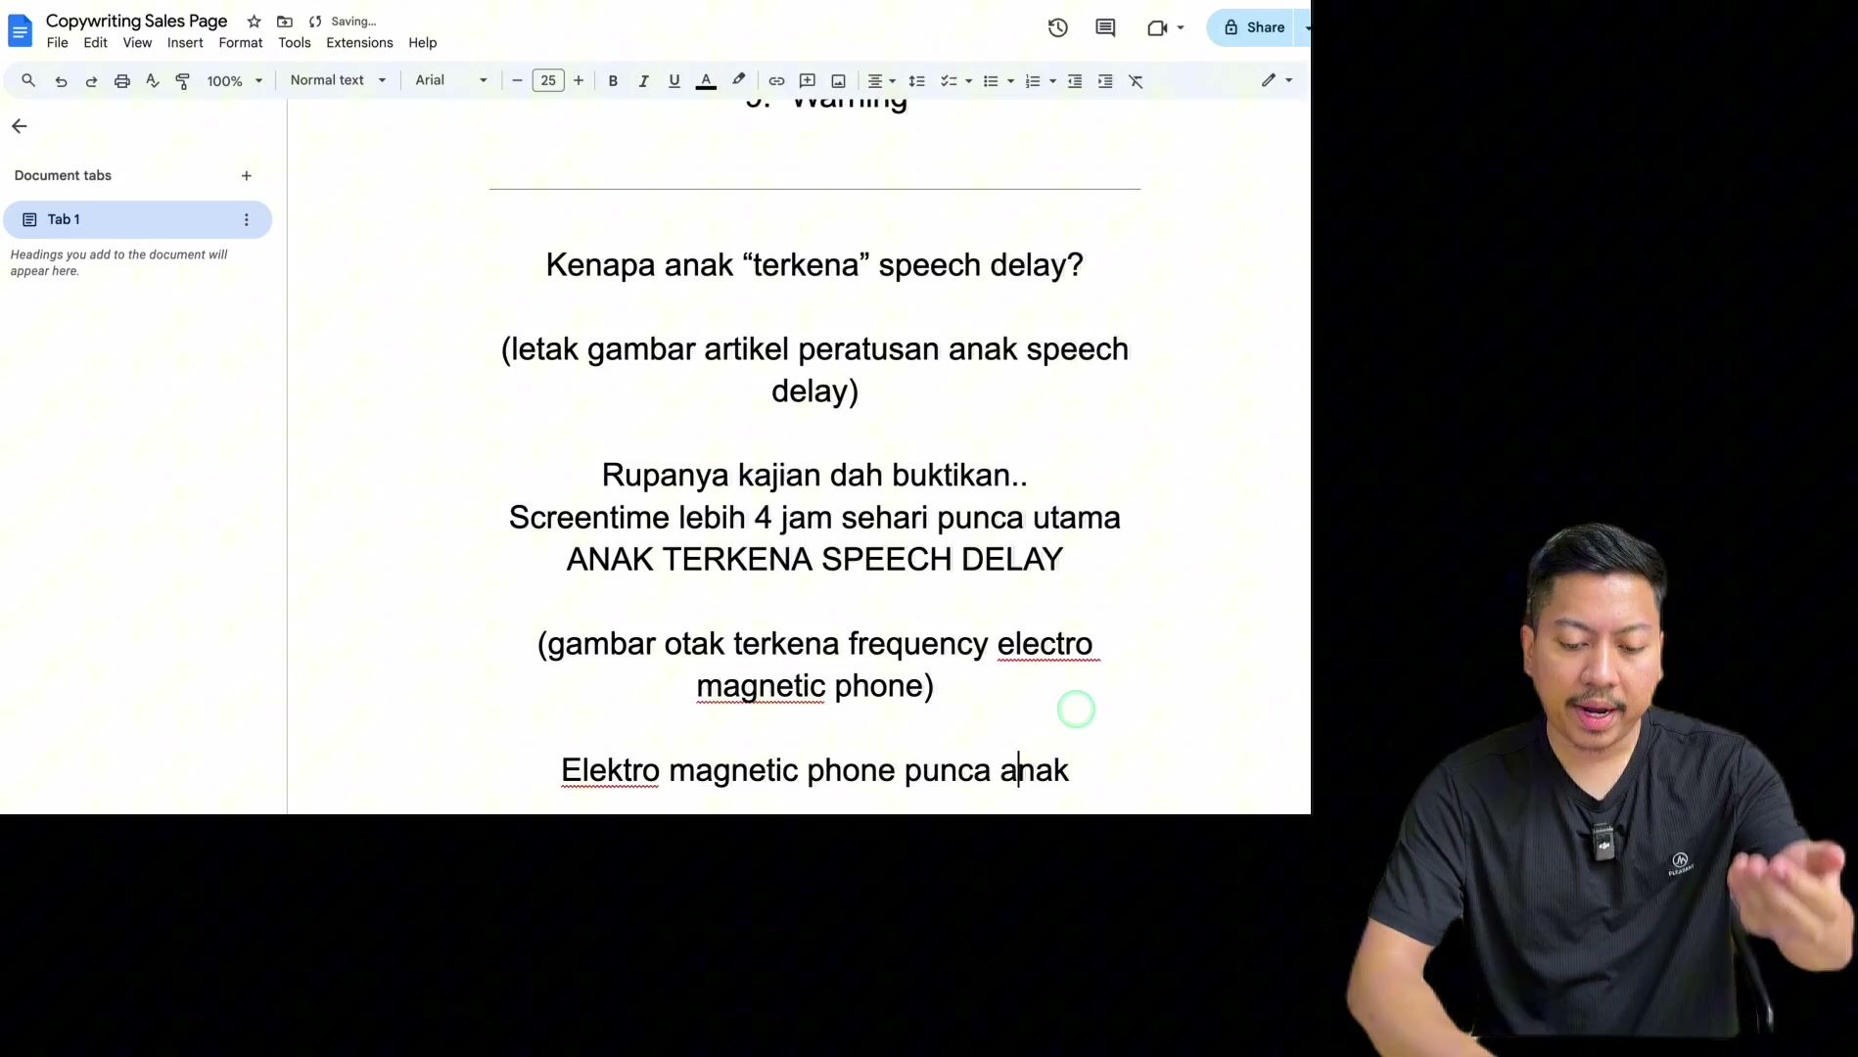Open the Extensions menu
1858x1057 pixels.
[x=359, y=43]
